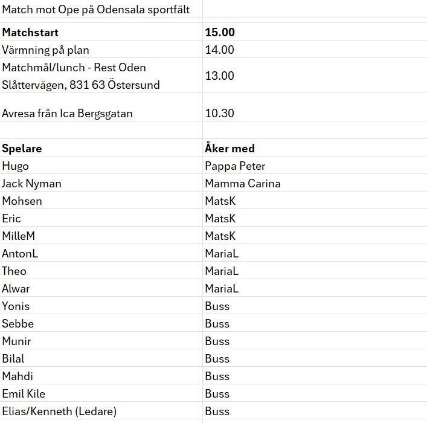Screen dimensions: 427x423
Task: Select the Emil Kile cell
Action: (x=101, y=393)
